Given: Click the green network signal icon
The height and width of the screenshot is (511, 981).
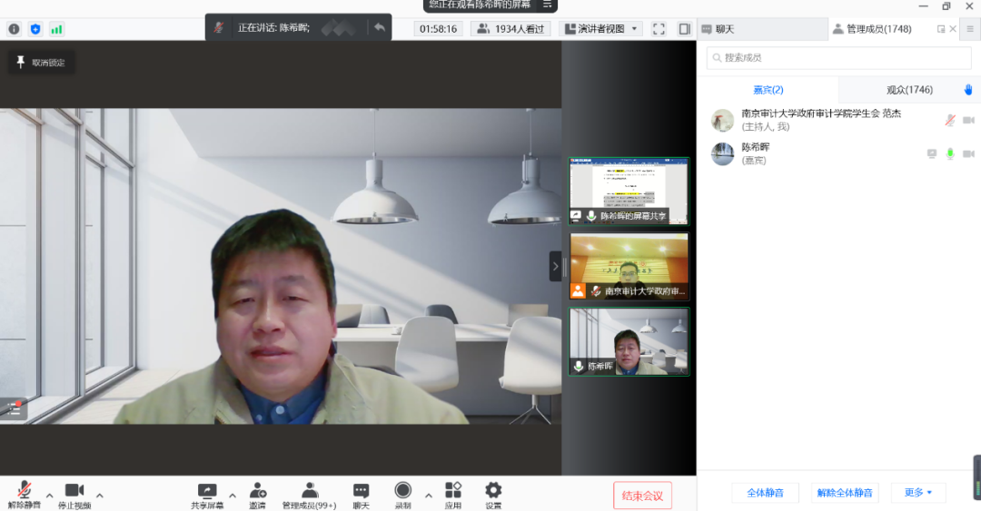Looking at the screenshot, I should tap(57, 29).
